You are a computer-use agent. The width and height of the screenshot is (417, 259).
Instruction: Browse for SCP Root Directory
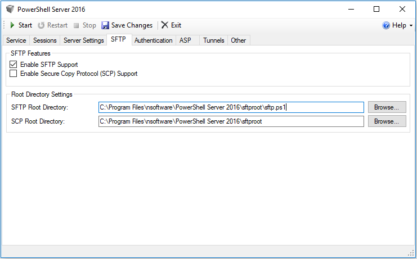[387, 121]
